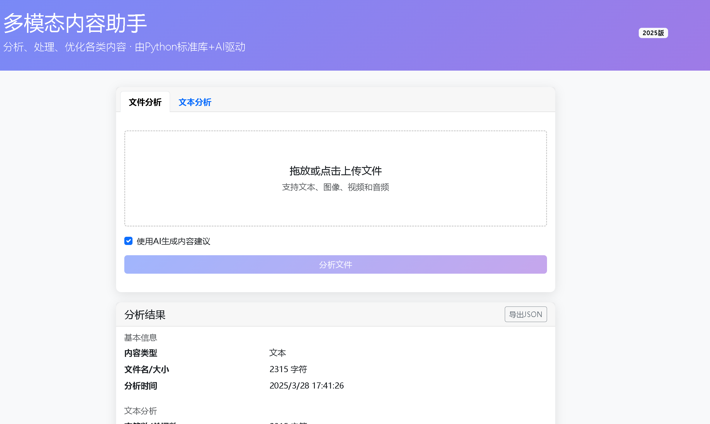710x424 pixels.
Task: Click the 支持文本、图像、视频和音频 hint text
Action: [x=335, y=187]
